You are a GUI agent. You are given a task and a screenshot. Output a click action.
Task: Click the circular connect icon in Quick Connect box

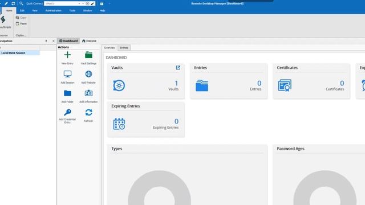coord(87,3)
